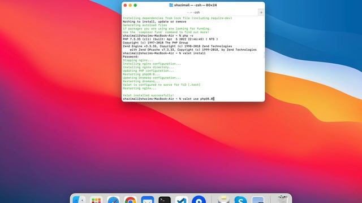Screen dimensions: 362x203
Task: Click the 'Zend Engine v3.3.33' line
Action: coord(177,46)
